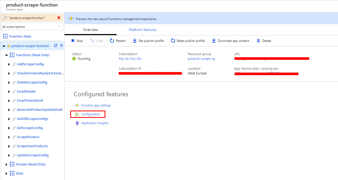The height and width of the screenshot is (180, 338).
Task: Open Function app settings link
Action: (x=96, y=105)
